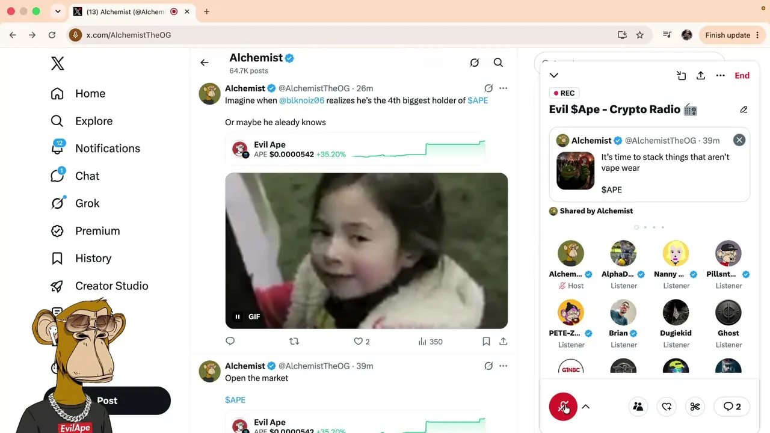Open the more menu on the 26m post
This screenshot has width=770, height=433.
click(504, 88)
